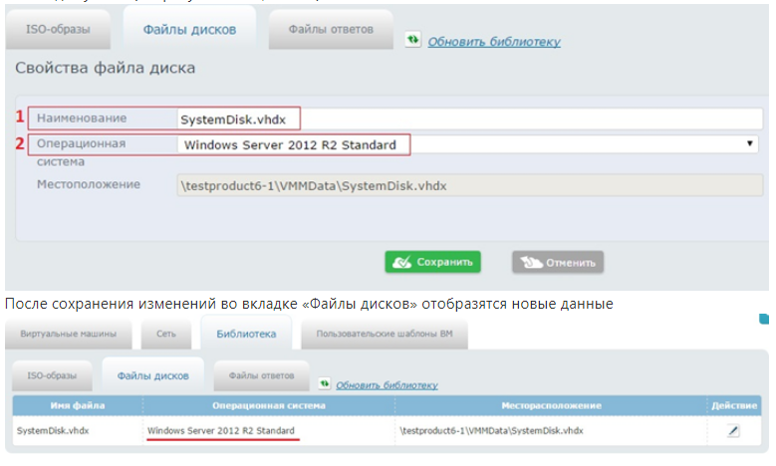Open ISO-образы tab above the properties form

[59, 29]
